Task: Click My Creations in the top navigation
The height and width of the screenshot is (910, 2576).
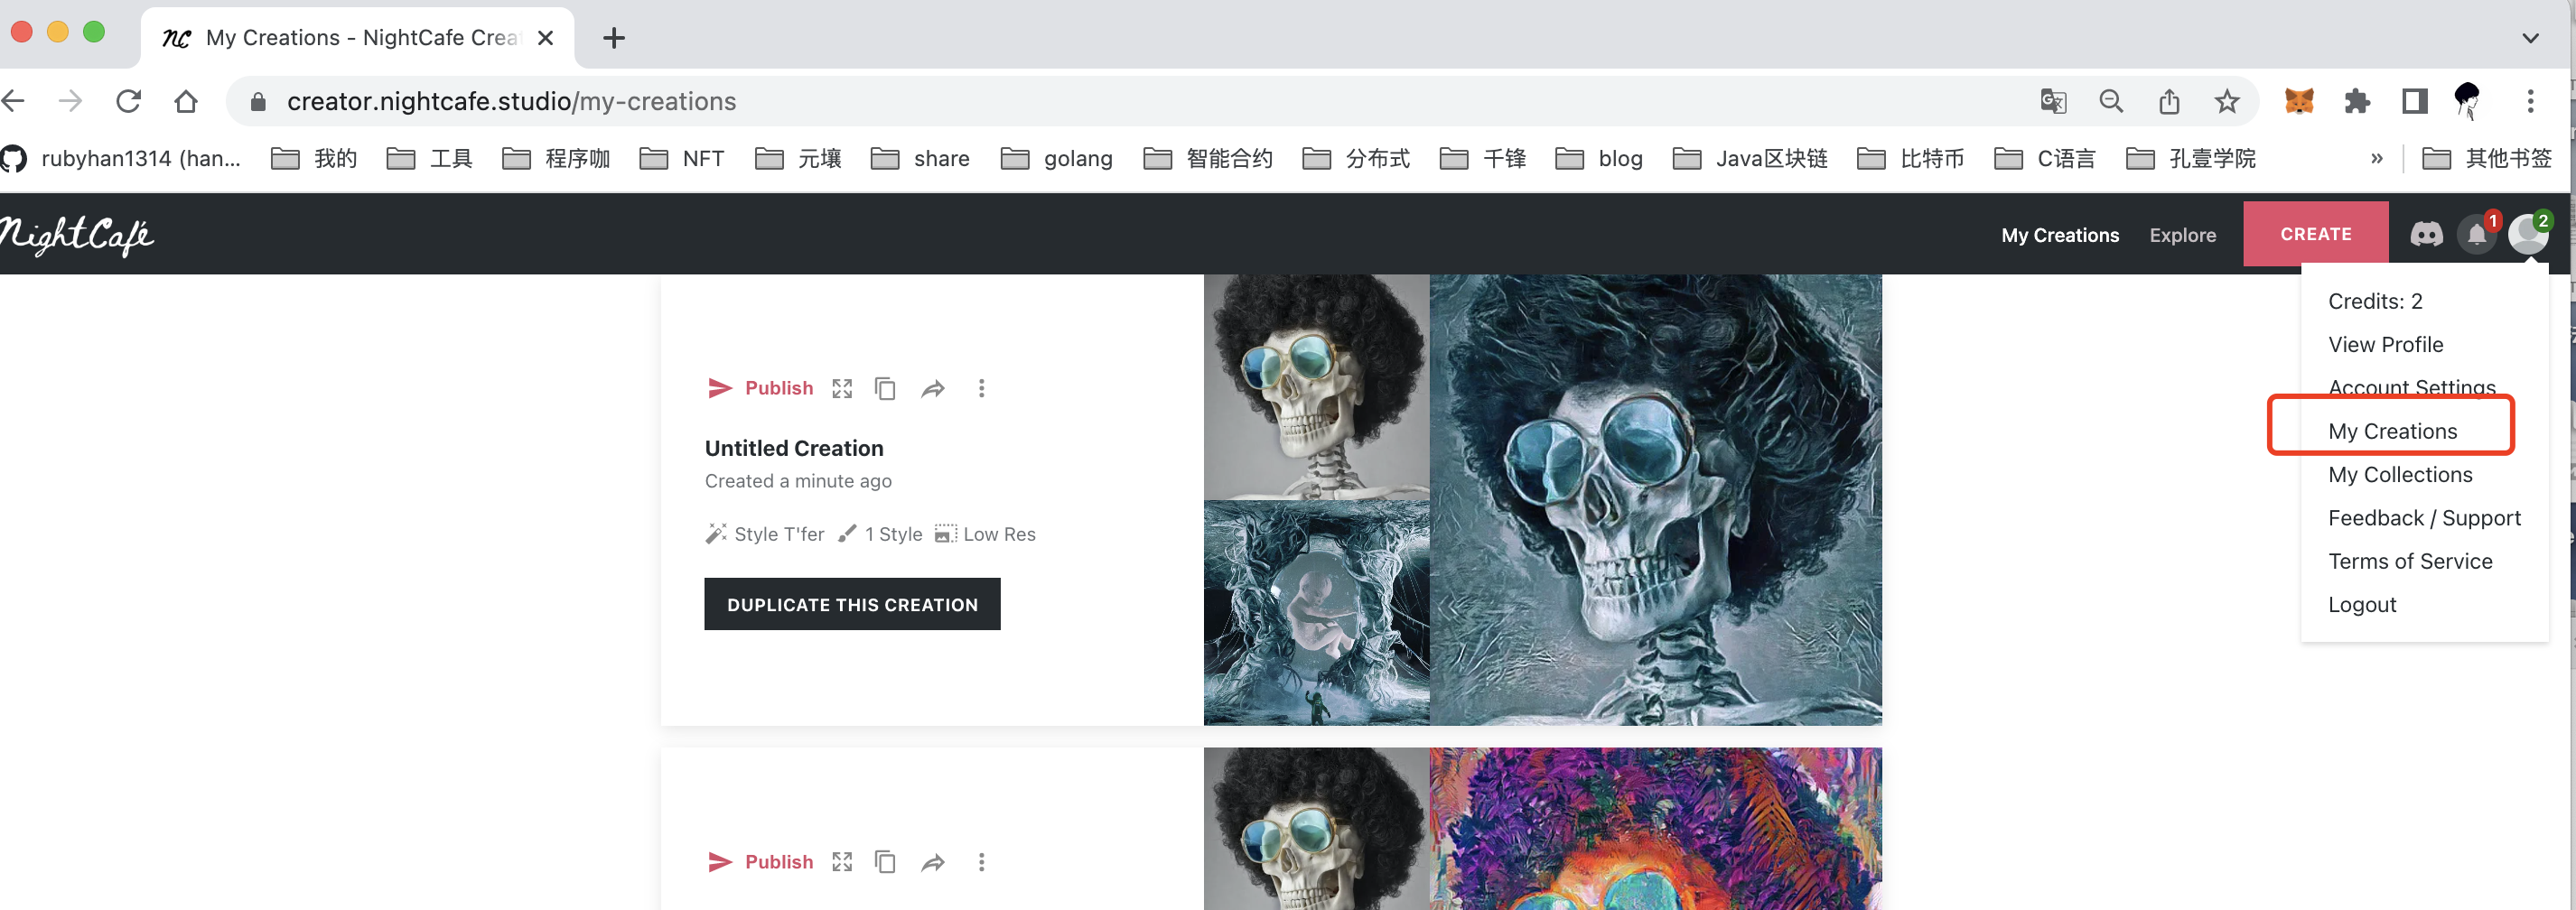Action: [2060, 235]
